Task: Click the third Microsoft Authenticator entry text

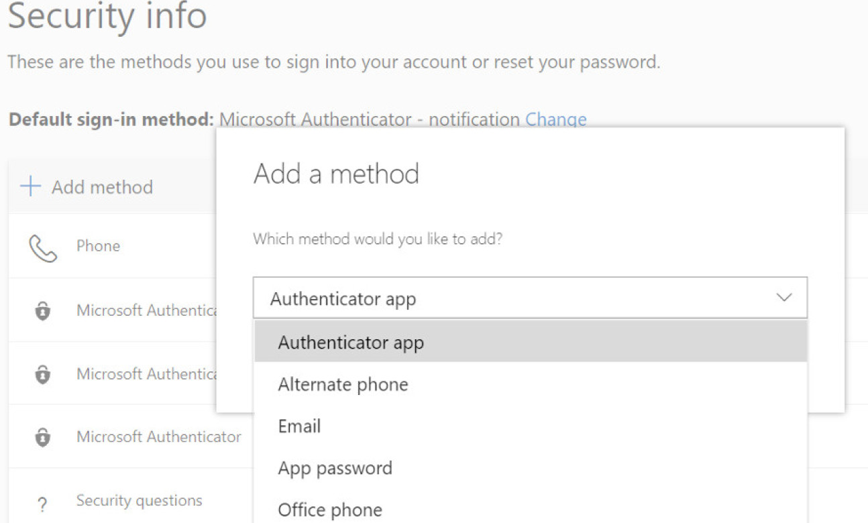Action: tap(158, 437)
